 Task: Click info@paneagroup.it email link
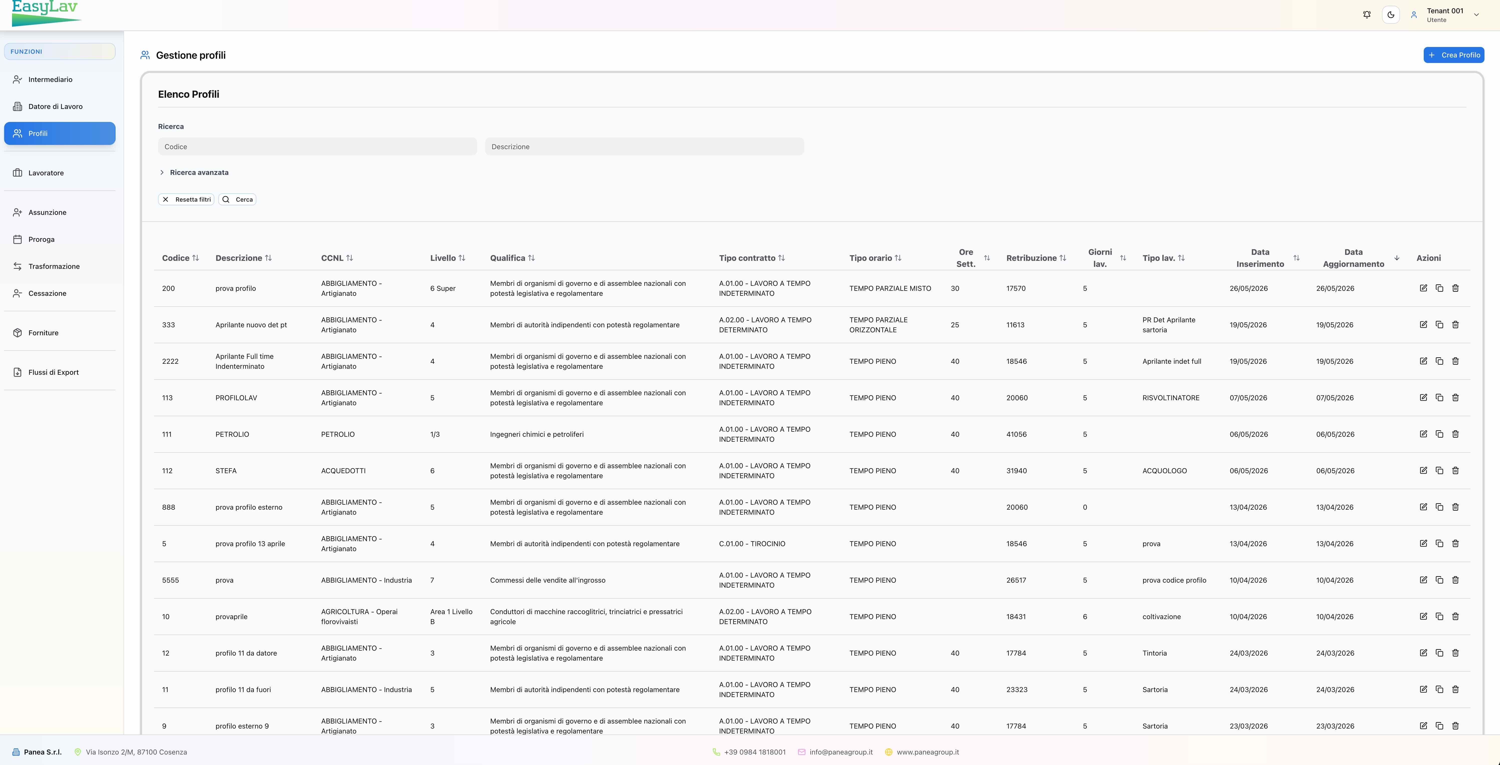841,752
